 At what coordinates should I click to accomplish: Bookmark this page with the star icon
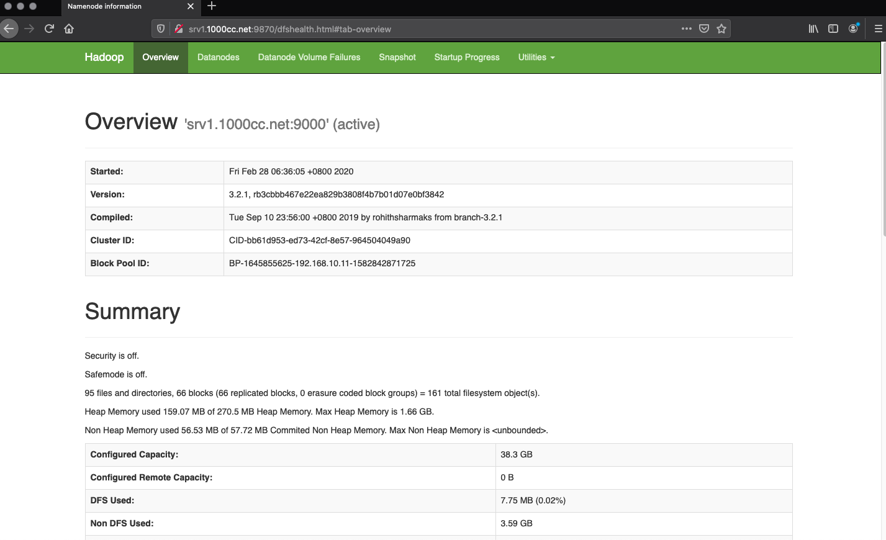721,29
